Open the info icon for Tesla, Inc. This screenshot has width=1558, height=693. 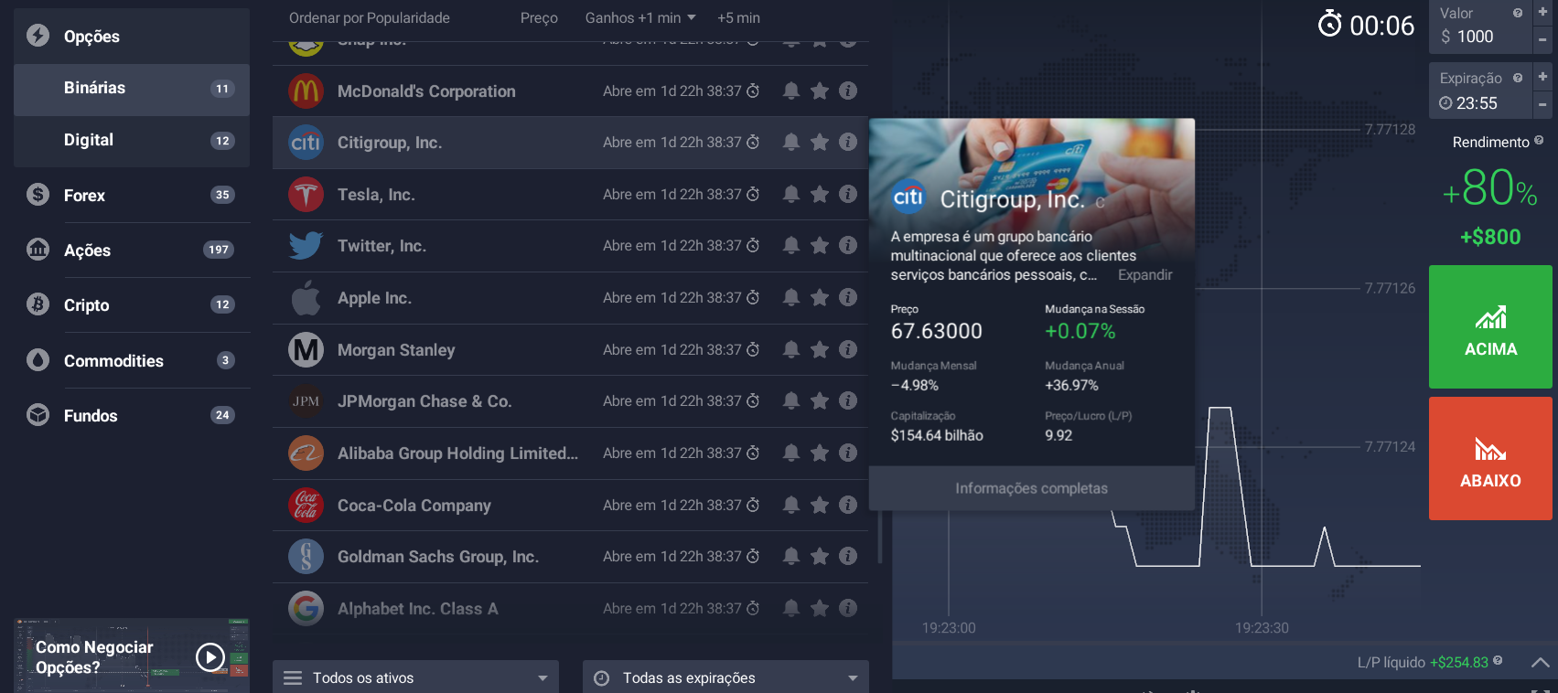click(x=848, y=194)
